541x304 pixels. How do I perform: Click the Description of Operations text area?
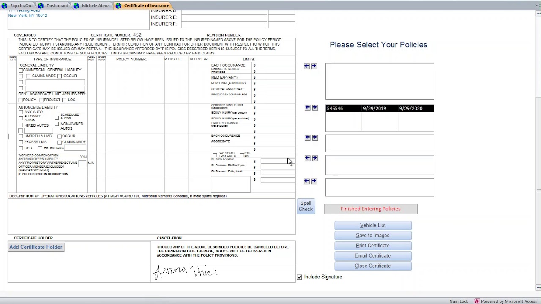click(151, 217)
